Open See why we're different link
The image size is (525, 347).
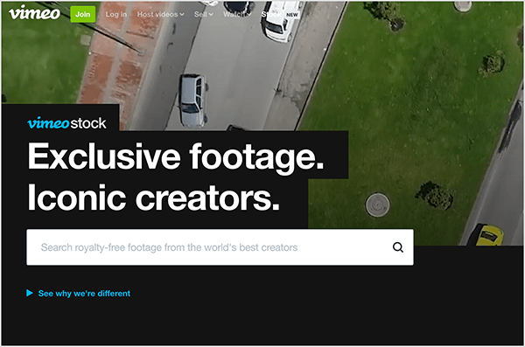[84, 294]
